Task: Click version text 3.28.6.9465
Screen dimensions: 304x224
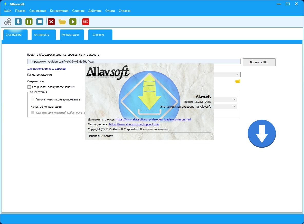Action: [x=197, y=102]
